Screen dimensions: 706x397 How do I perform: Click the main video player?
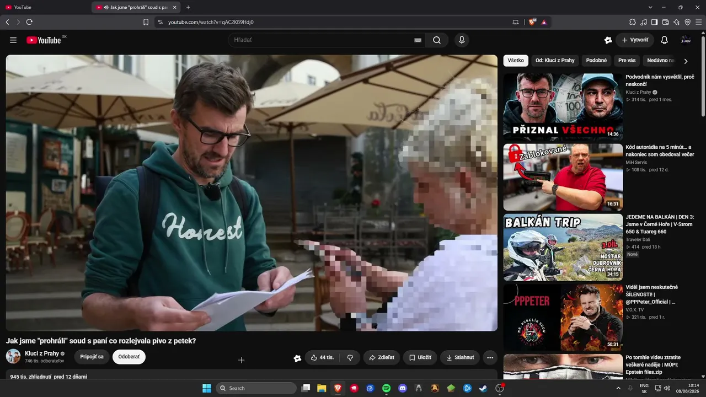click(x=252, y=193)
